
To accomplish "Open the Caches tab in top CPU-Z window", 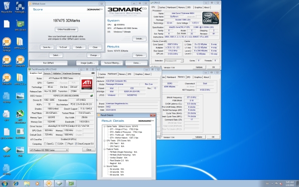I will (x=162, y=7).
